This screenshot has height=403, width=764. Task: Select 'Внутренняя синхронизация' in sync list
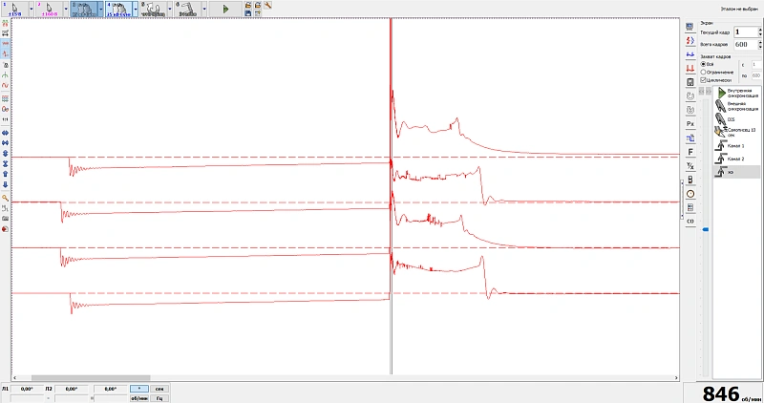click(737, 93)
